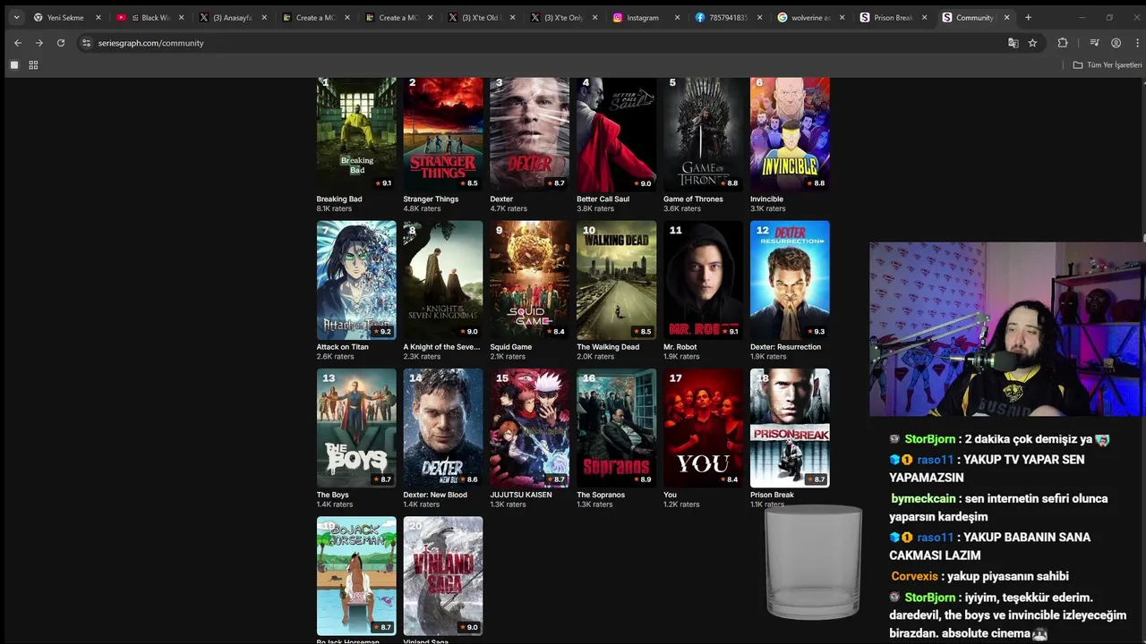Click the Better Call Saul title link
This screenshot has width=1146, height=644.
coord(603,199)
